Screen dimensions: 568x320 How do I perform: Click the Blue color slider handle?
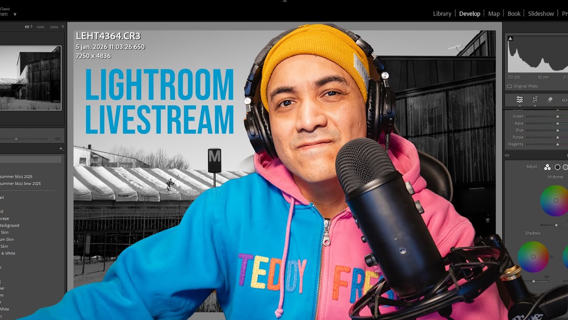point(558,131)
